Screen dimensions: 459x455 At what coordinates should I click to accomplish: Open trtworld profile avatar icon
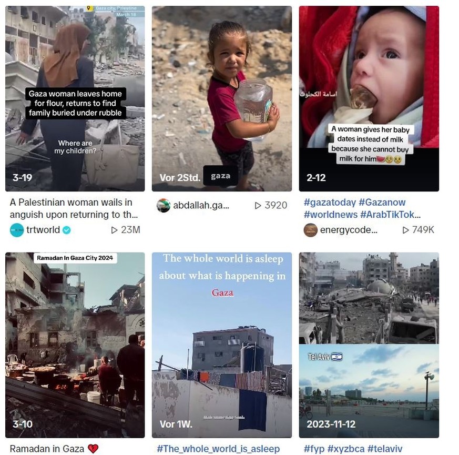pos(17,230)
